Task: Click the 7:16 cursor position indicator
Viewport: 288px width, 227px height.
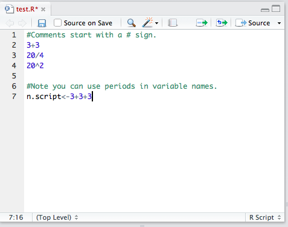Action: (16, 217)
